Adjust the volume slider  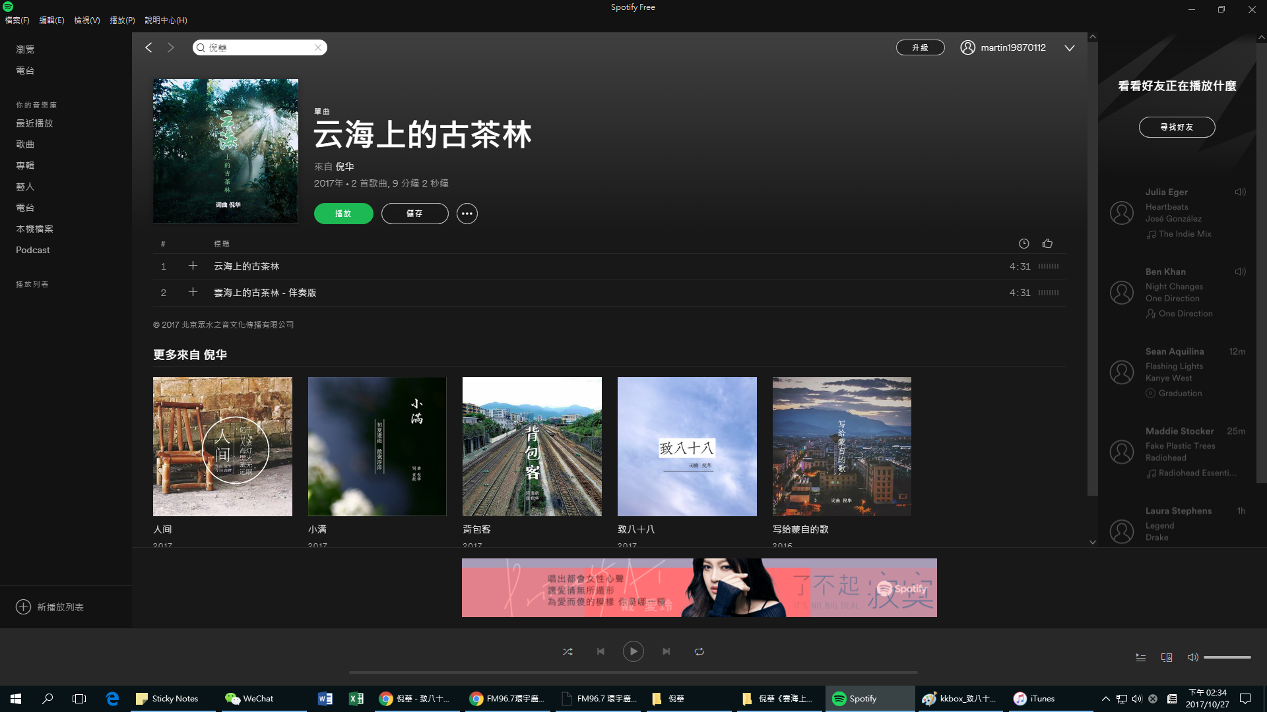pyautogui.click(x=1227, y=657)
